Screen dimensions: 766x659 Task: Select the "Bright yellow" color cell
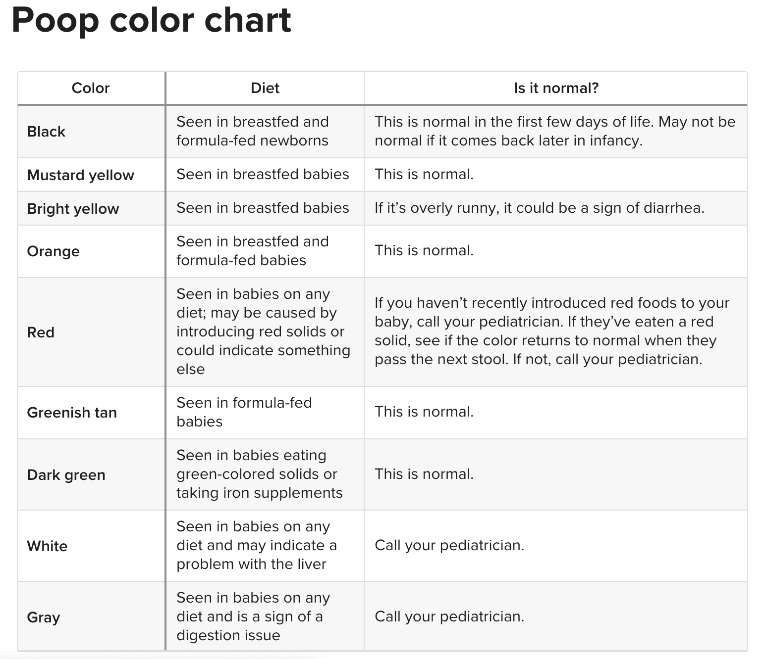[x=73, y=209]
